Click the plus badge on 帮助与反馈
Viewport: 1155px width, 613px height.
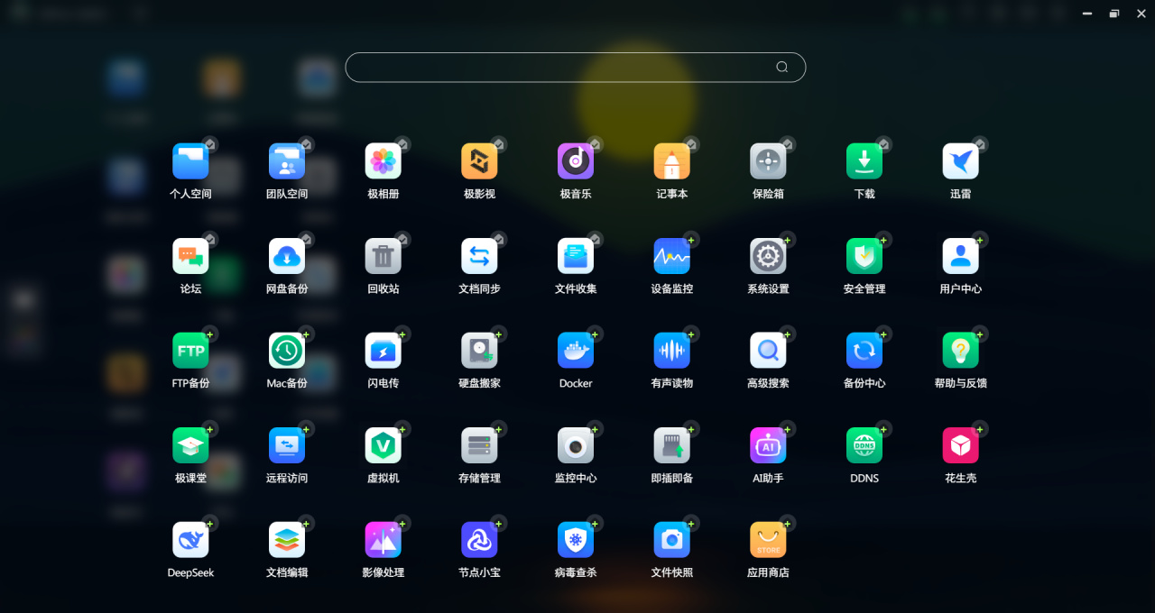(980, 334)
